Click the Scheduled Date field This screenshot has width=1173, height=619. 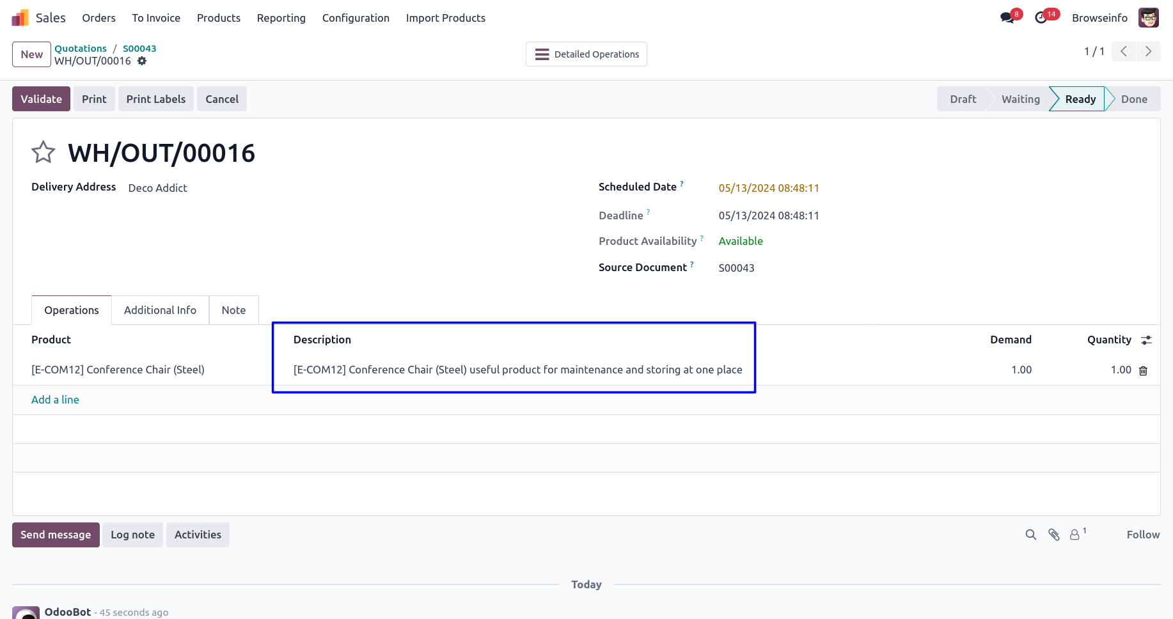(769, 188)
